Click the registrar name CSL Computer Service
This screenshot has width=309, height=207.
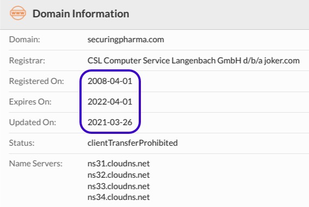click(x=128, y=61)
